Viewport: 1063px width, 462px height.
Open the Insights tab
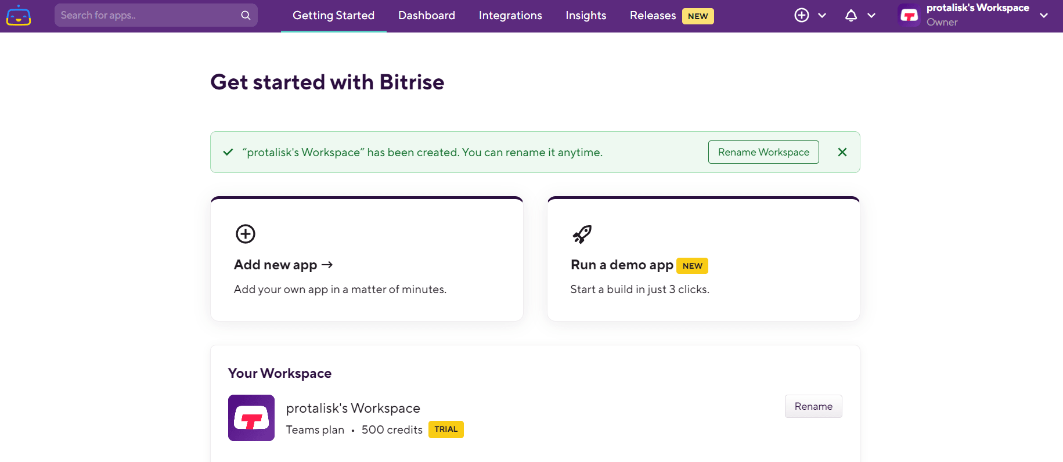coord(586,16)
